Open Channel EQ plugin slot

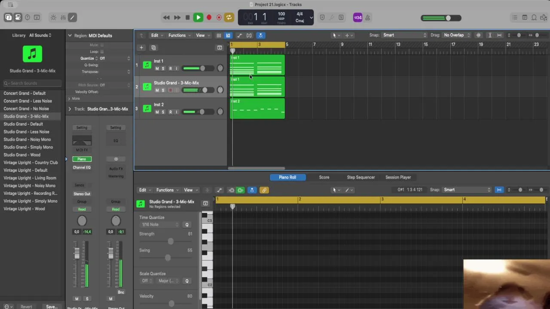tap(82, 167)
